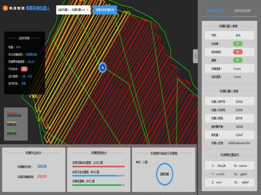Click the blue 实际行走总里程 progress bar
Image resolution: width=261 pixels, height=195 pixels.
click(98, 176)
